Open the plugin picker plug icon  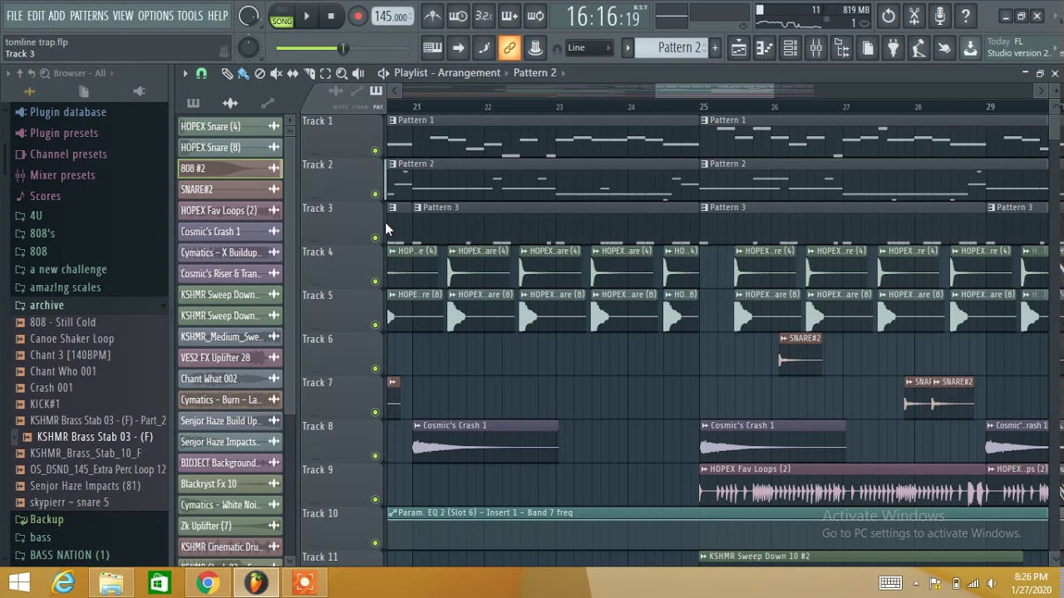pyautogui.click(x=893, y=48)
